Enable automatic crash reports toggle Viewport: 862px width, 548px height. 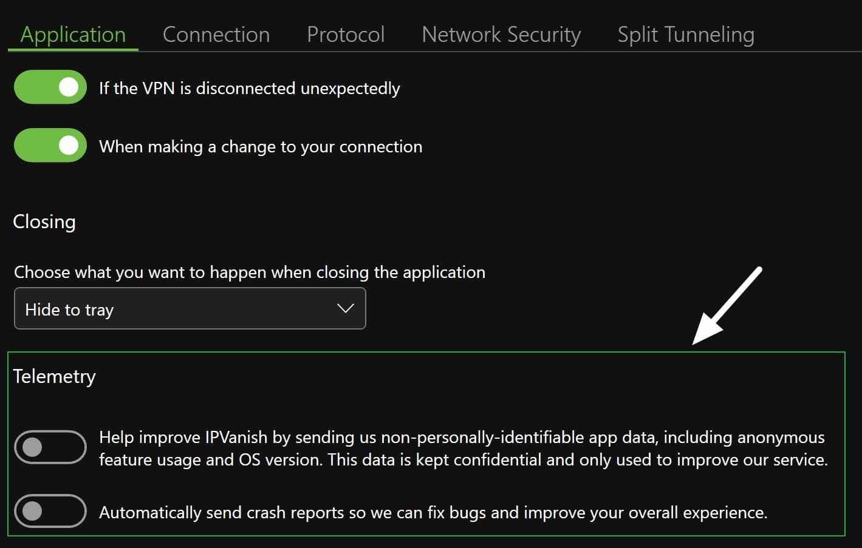[50, 511]
